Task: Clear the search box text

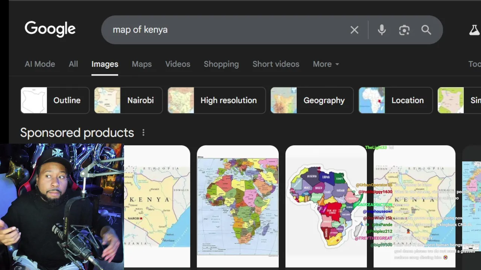Action: tap(354, 30)
